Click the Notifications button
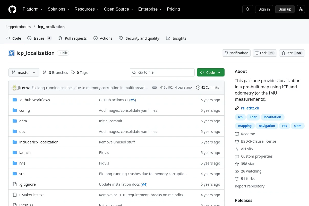Viewport: 309px width, 206px height. [x=236, y=53]
